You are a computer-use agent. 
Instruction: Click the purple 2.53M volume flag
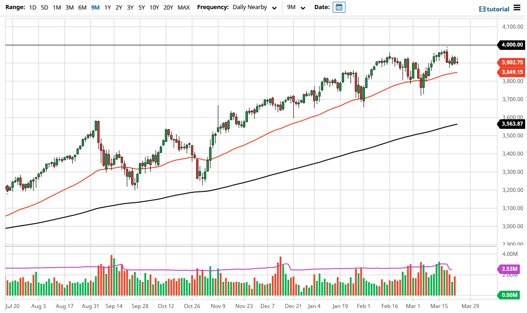point(509,269)
